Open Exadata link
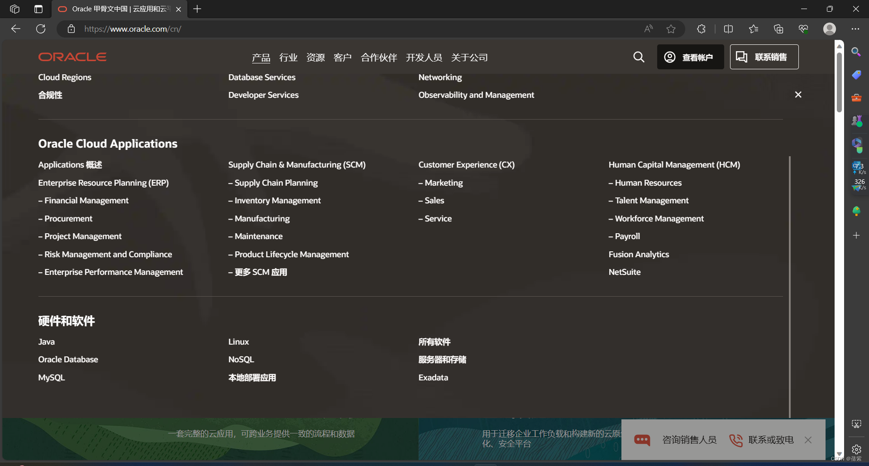The width and height of the screenshot is (869, 466). click(433, 378)
